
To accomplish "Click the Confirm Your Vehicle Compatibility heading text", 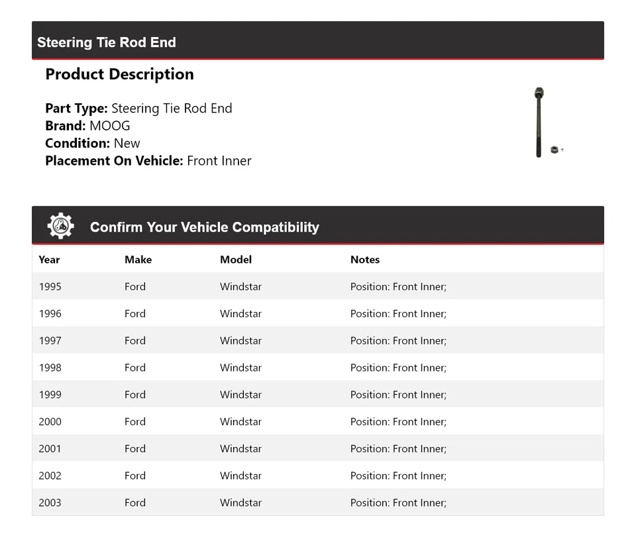I will coord(204,227).
